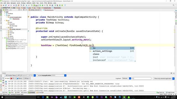Open the Messages tool window button
The image size is (177, 99).
pos(40,92)
